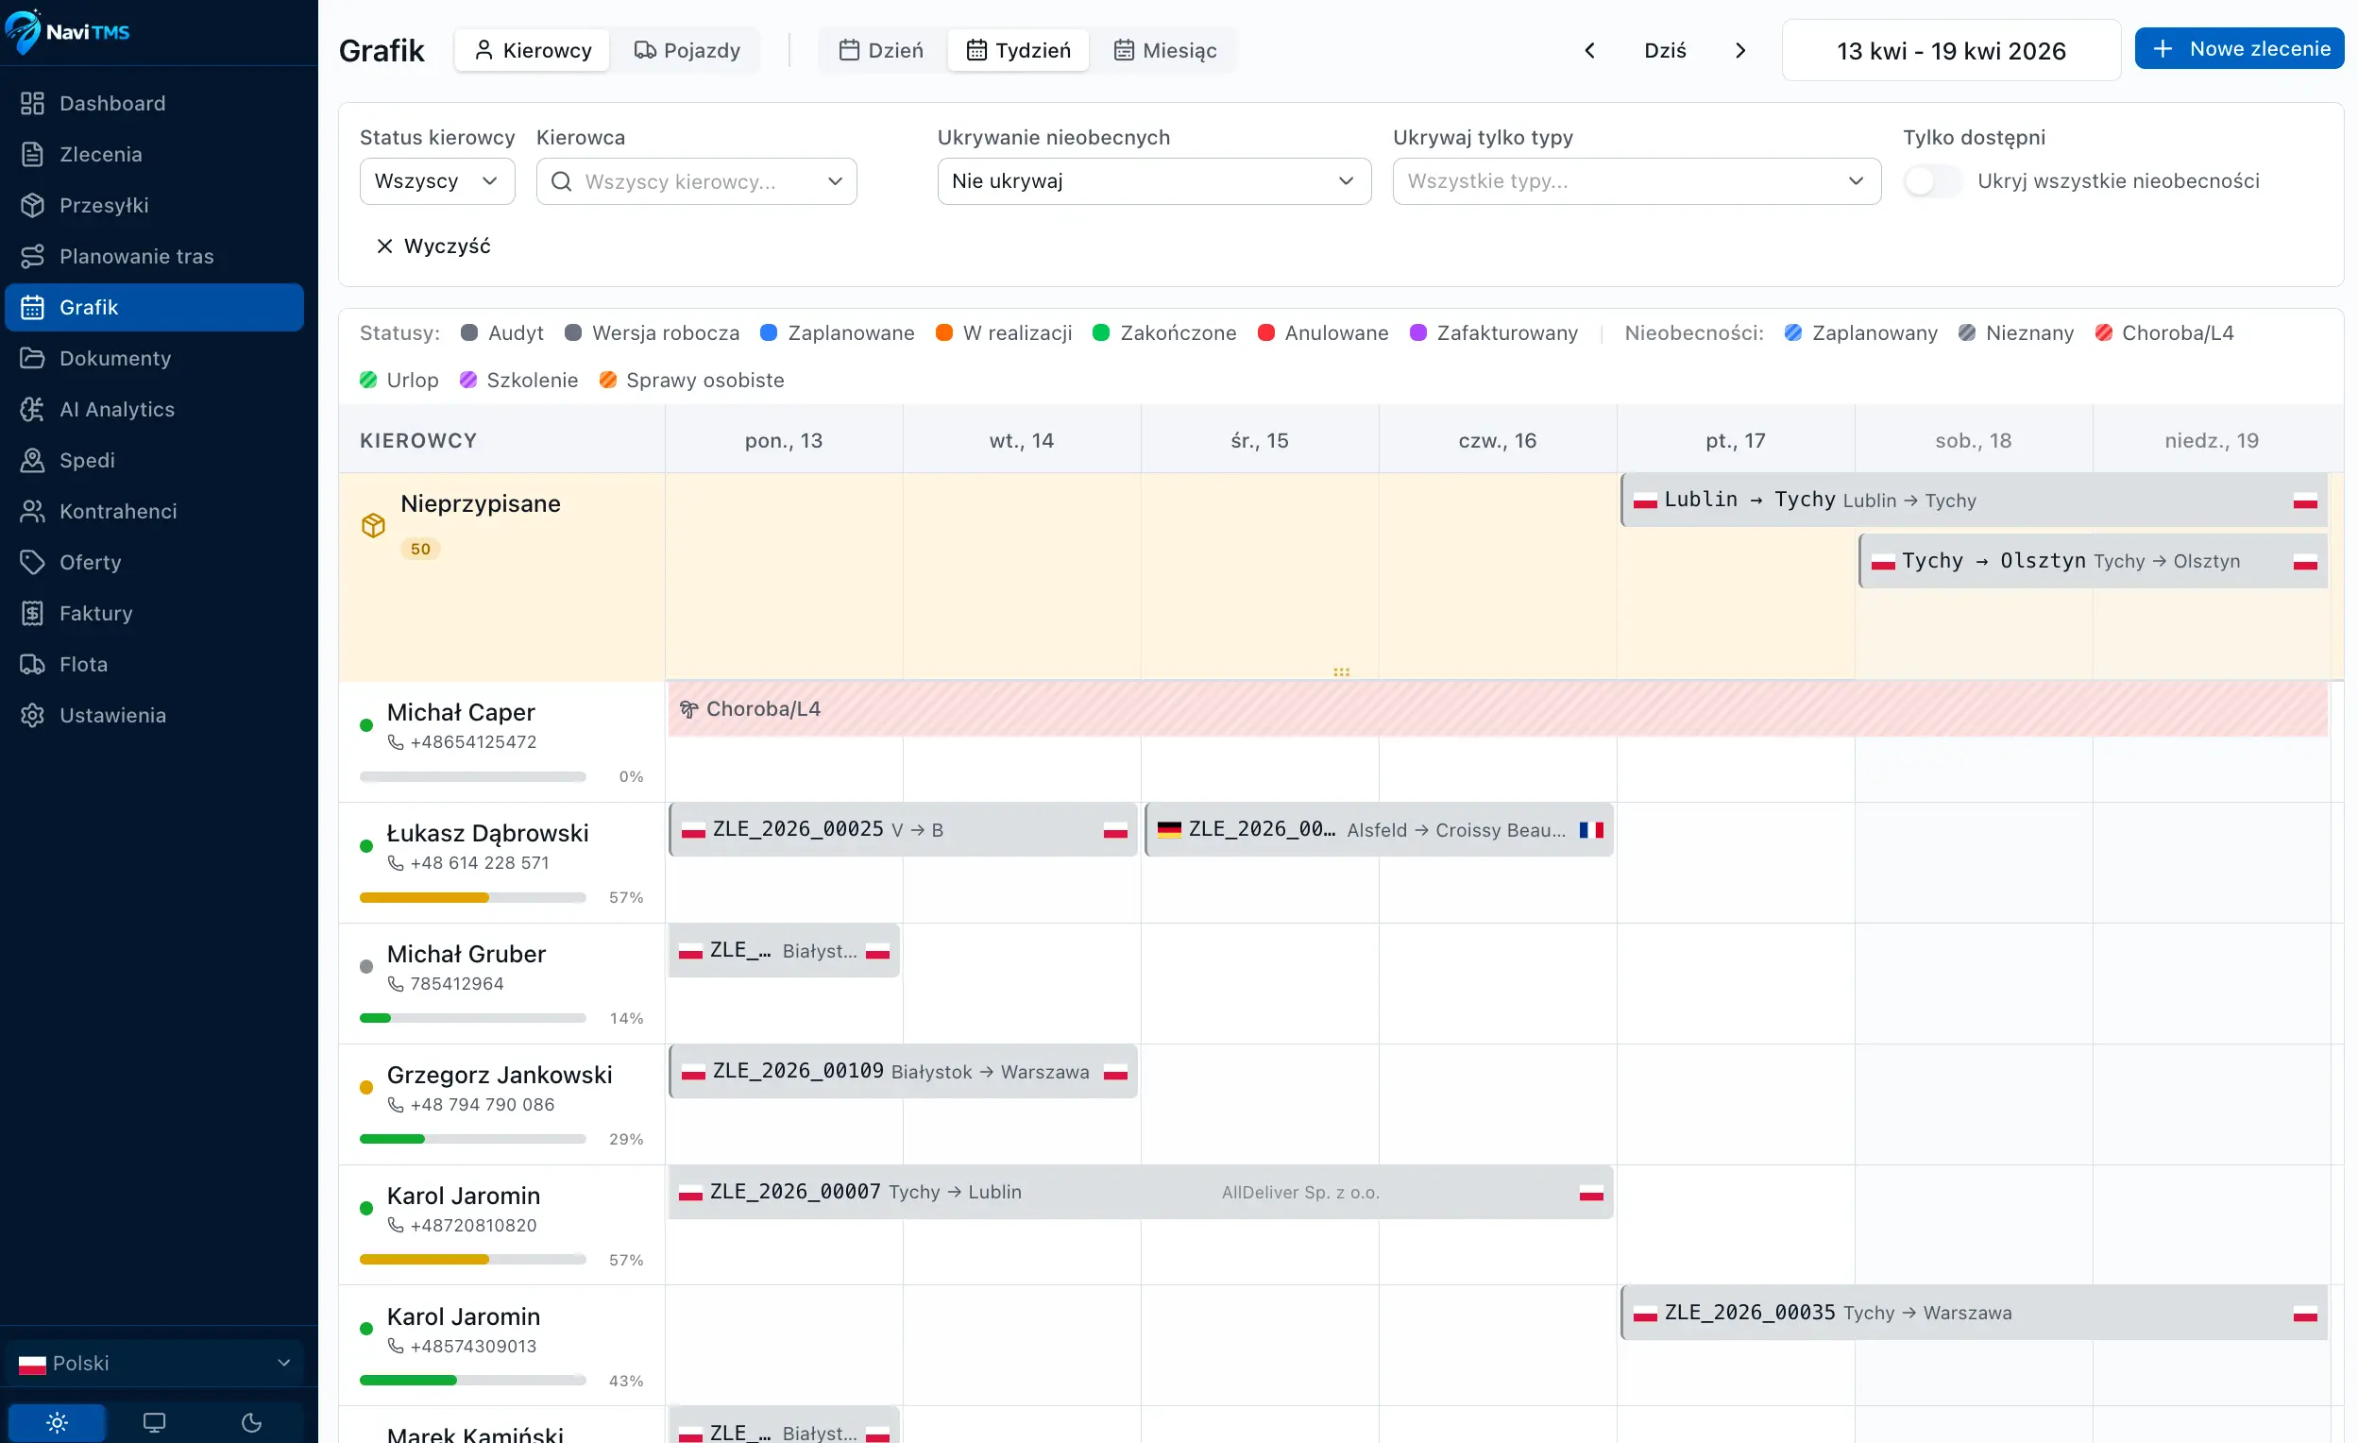The width and height of the screenshot is (2358, 1443).
Task: Click the unassigned row resize handle dots
Action: [x=1342, y=672]
